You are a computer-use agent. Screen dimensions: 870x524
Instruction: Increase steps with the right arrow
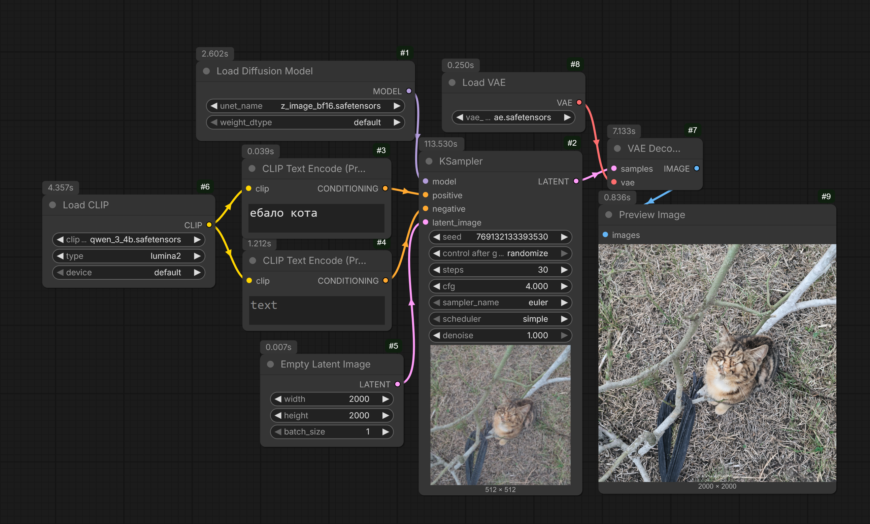click(x=564, y=270)
